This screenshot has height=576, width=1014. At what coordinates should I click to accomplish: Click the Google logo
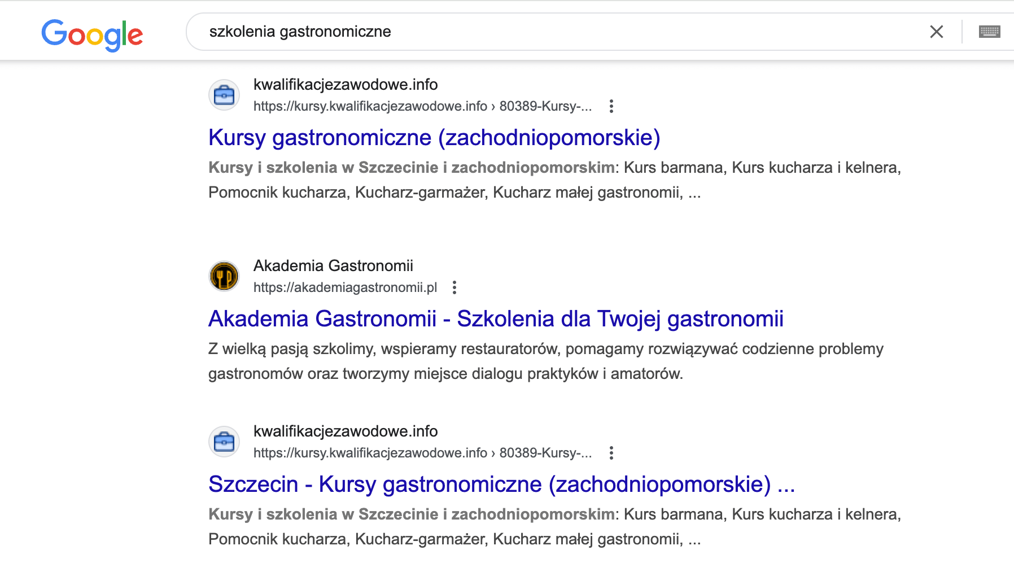click(x=92, y=34)
